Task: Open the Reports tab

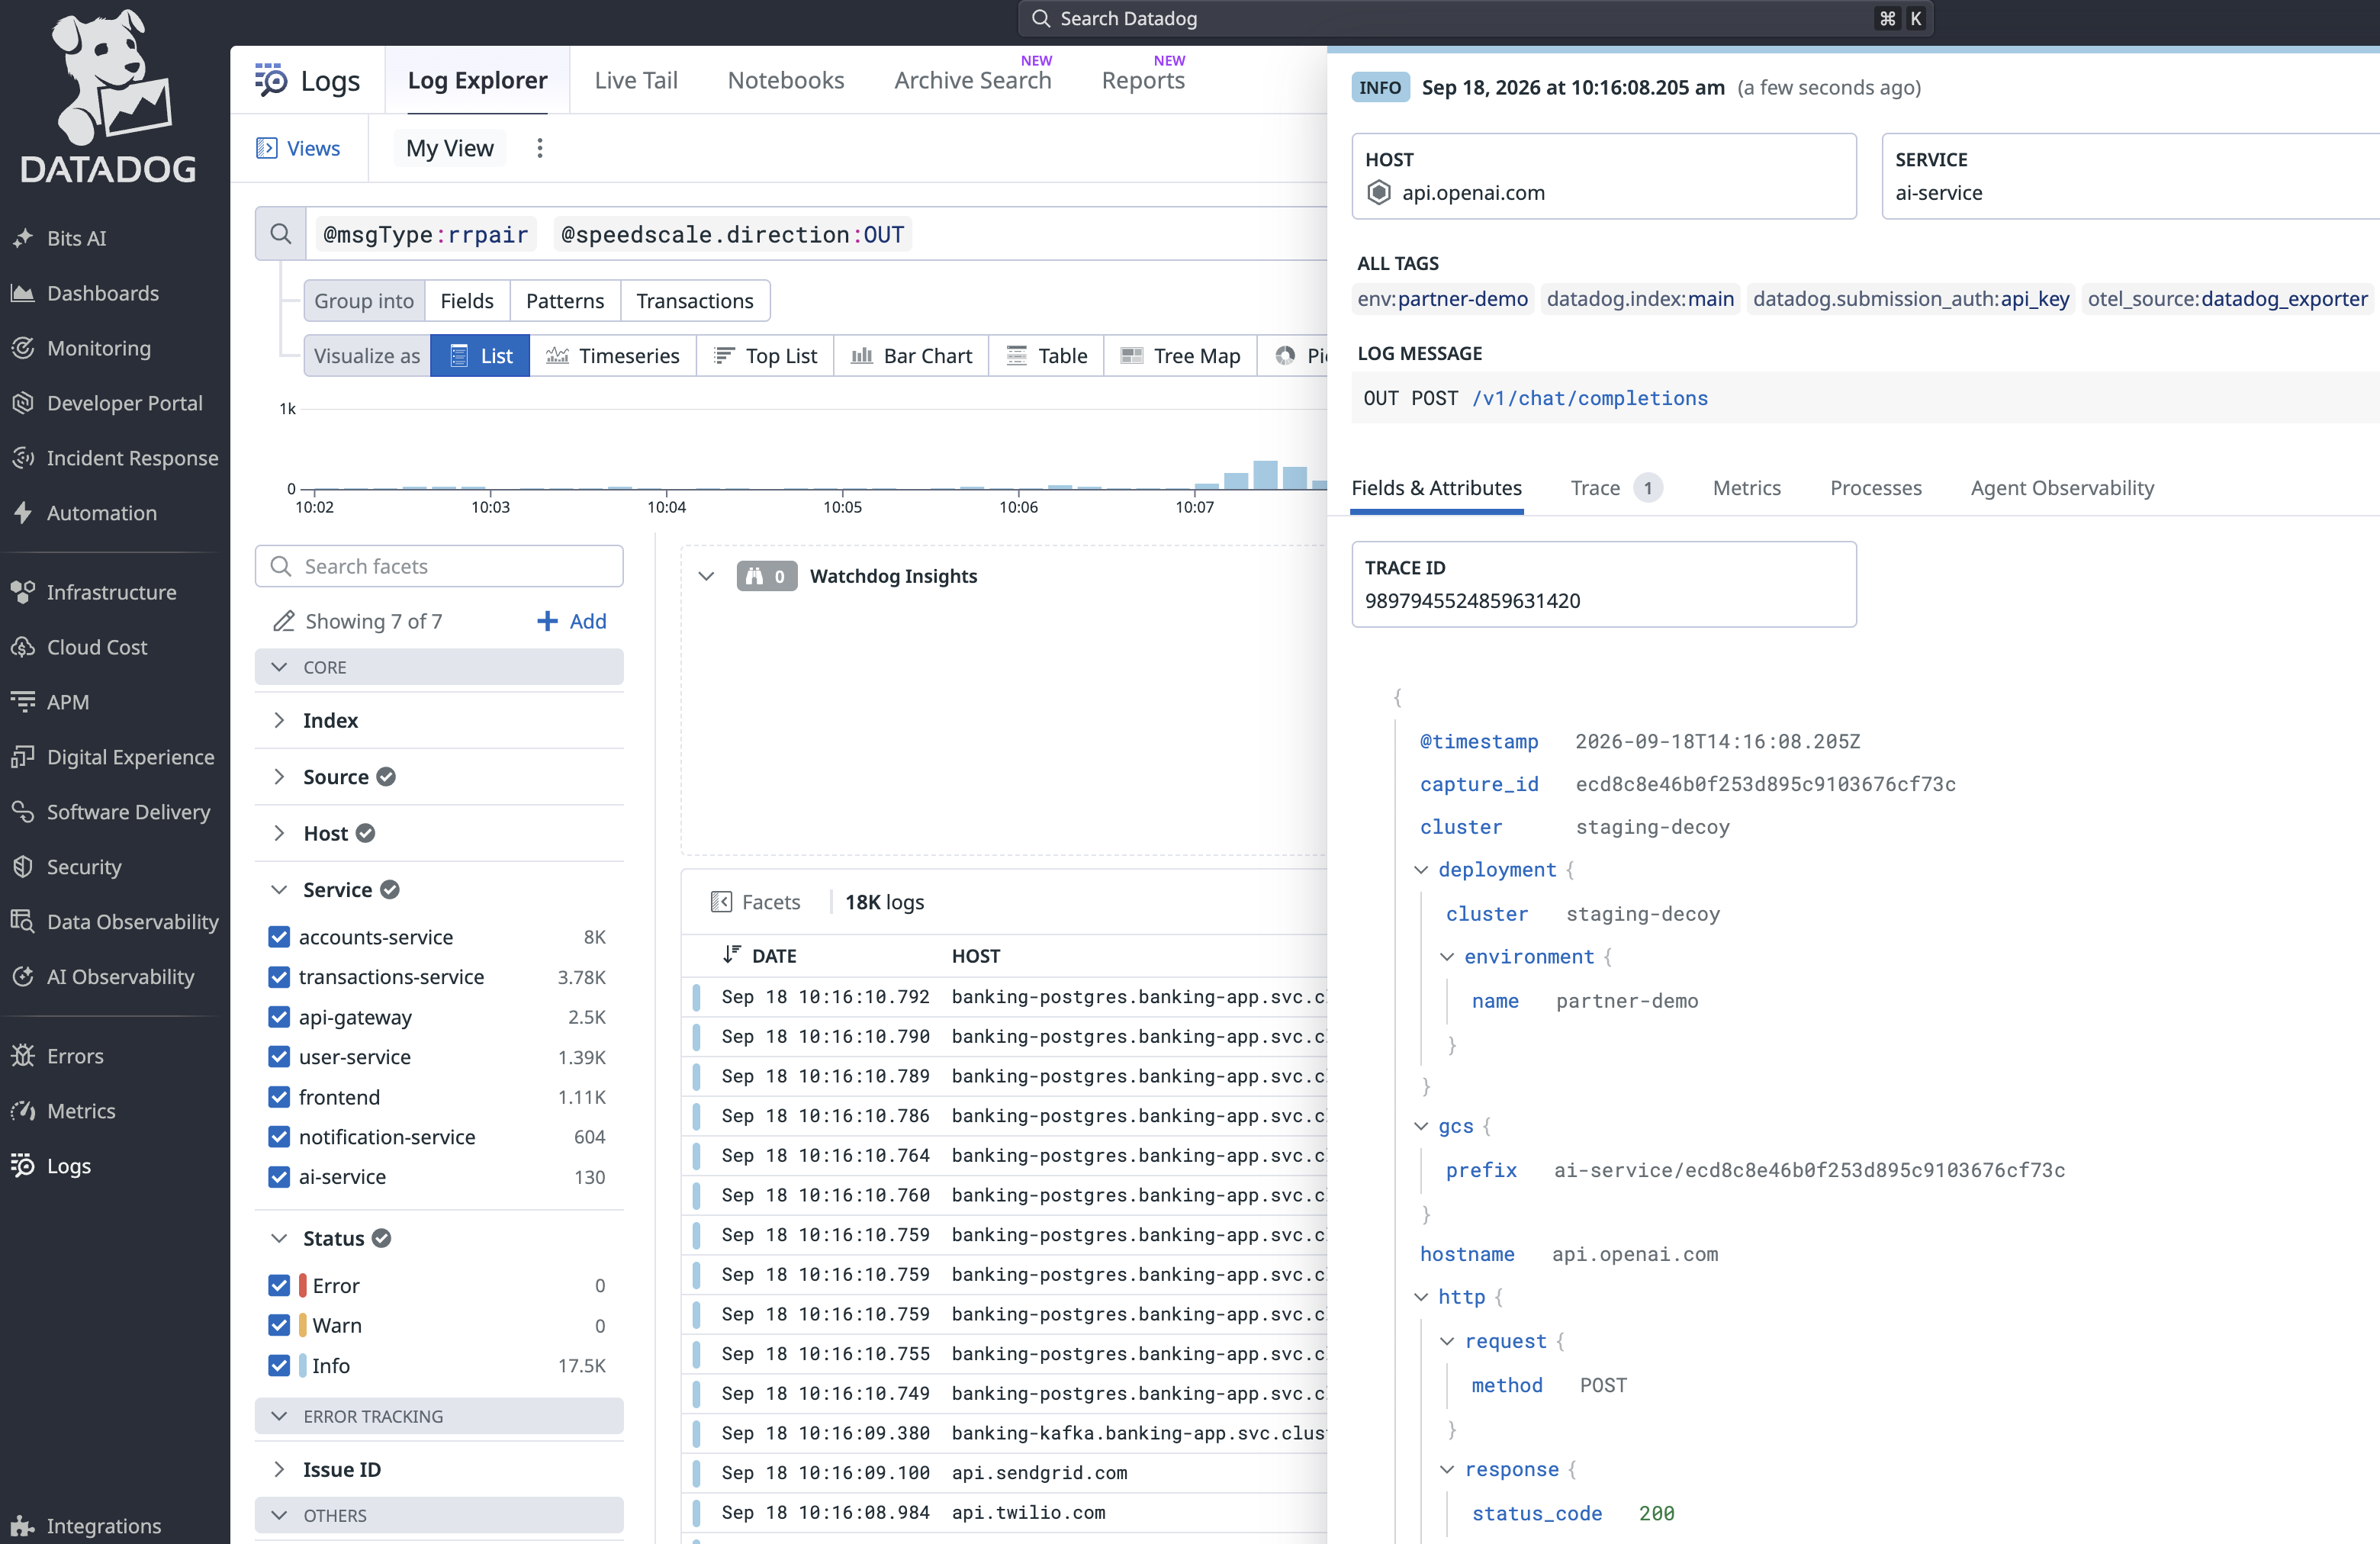Action: tap(1143, 80)
